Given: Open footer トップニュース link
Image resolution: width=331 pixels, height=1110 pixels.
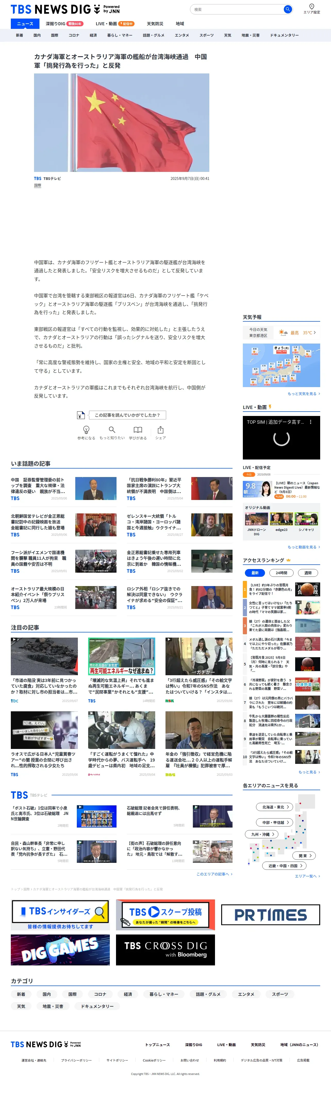Looking at the screenshot, I should [157, 1045].
